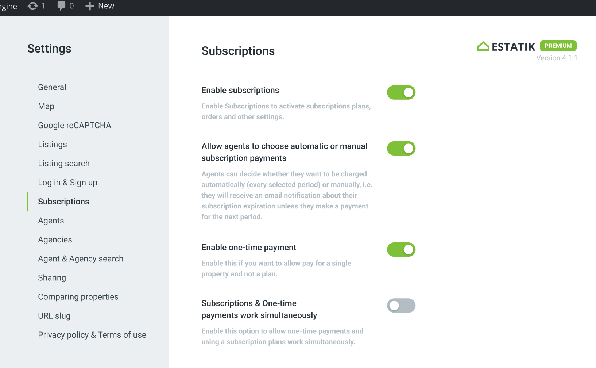Select Agent & Agency search settings
Image resolution: width=596 pixels, height=368 pixels.
point(81,258)
